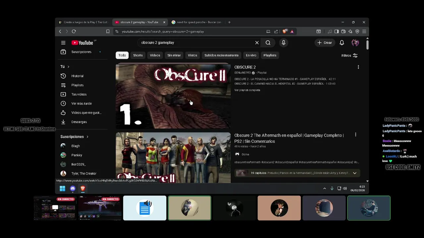424x238 pixels.
Task: Click the YouTube logo
Action: point(82,43)
